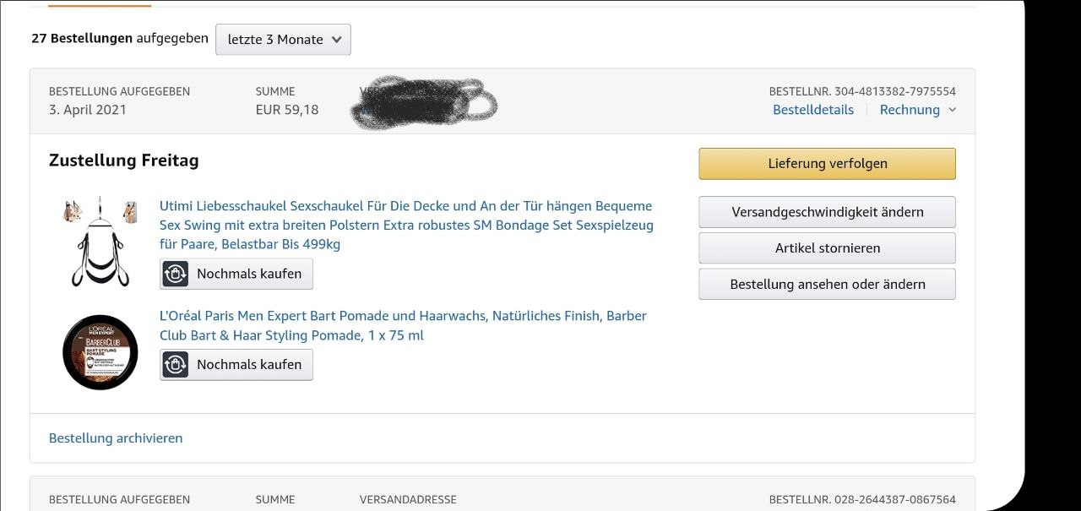1081x511 pixels.
Task: Click the Bestellung archivieren link
Action: (x=116, y=438)
